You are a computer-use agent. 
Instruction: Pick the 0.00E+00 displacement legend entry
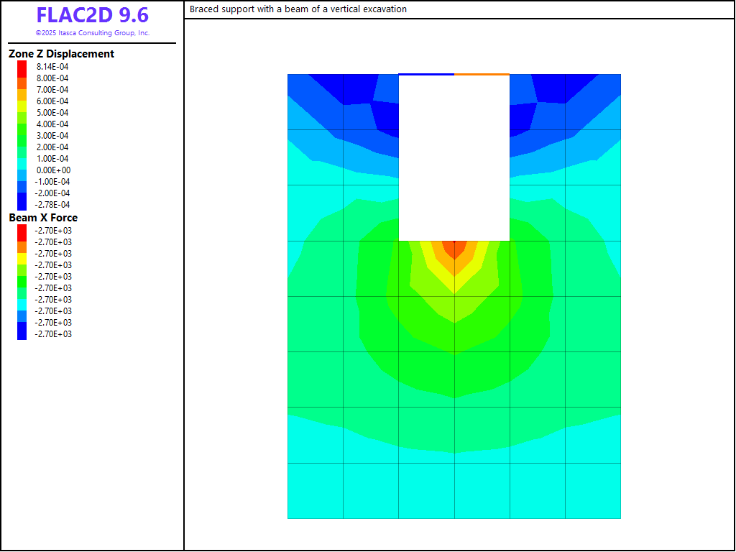(53, 170)
